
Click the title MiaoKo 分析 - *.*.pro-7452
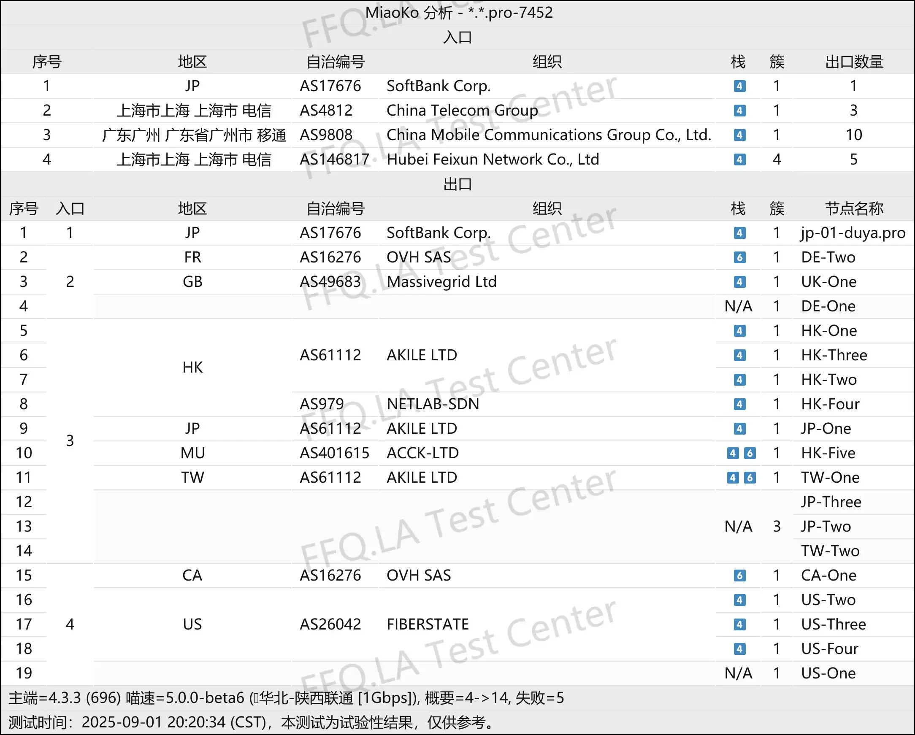[x=459, y=13]
